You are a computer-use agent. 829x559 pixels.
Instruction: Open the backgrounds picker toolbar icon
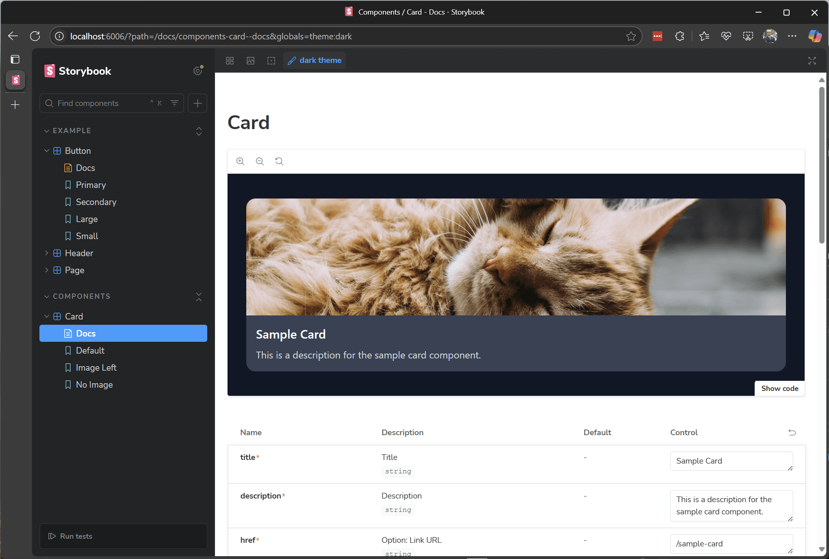tap(250, 60)
